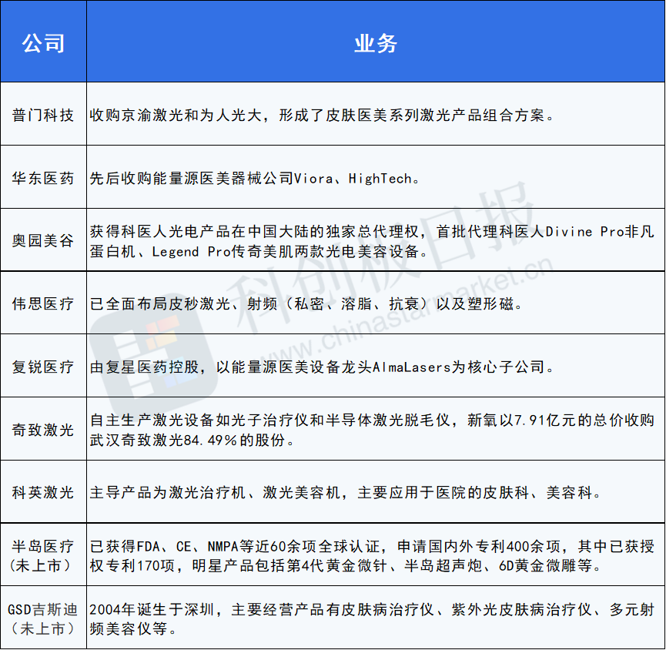Click the text about 收购京渝激光和为人光大

[x=323, y=115]
